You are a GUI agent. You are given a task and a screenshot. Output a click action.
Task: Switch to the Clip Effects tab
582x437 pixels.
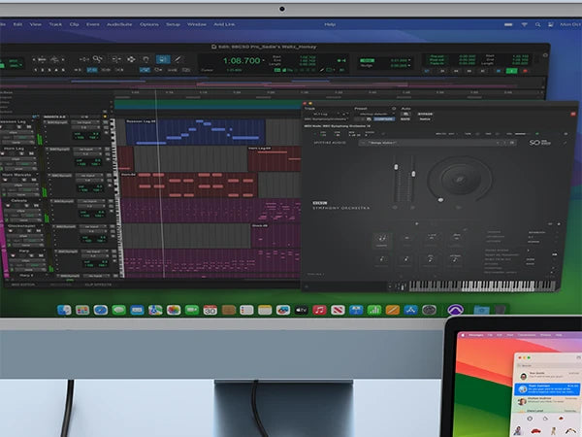pyautogui.click(x=98, y=285)
